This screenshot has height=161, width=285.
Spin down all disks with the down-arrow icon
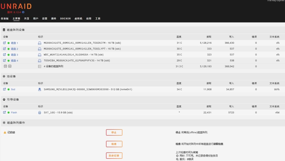tap(5, 66)
